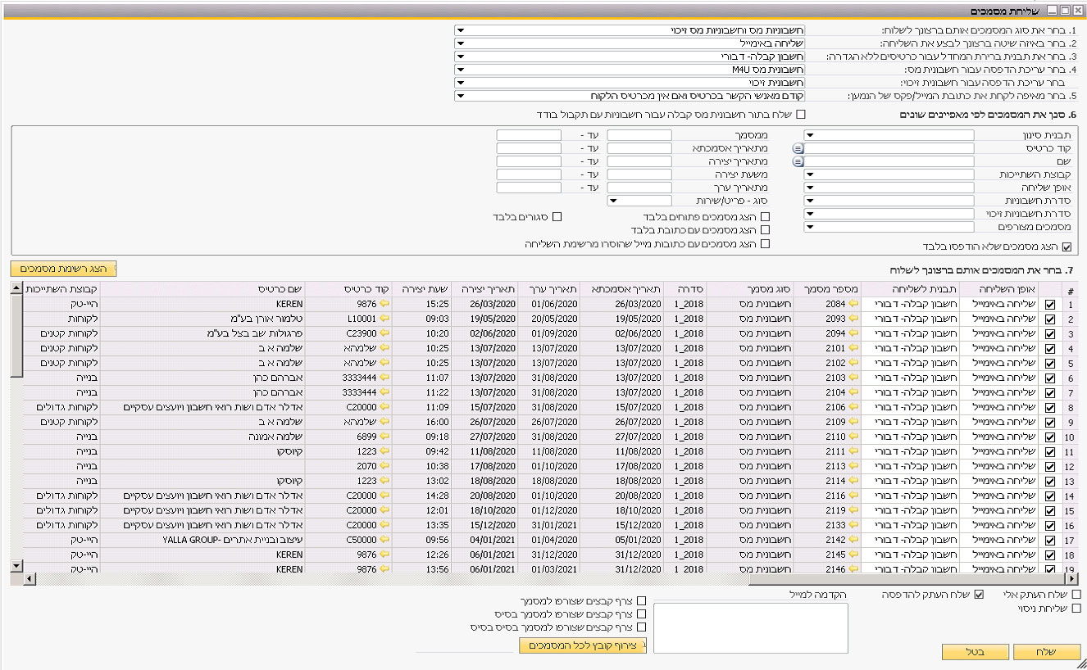Viewport: 1087px width, 670px height.
Task: Click הצג רשימת מסמכים button
Action: [64, 268]
